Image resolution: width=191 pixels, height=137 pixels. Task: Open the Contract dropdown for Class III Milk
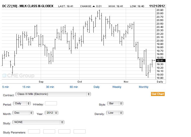click(x=53, y=94)
